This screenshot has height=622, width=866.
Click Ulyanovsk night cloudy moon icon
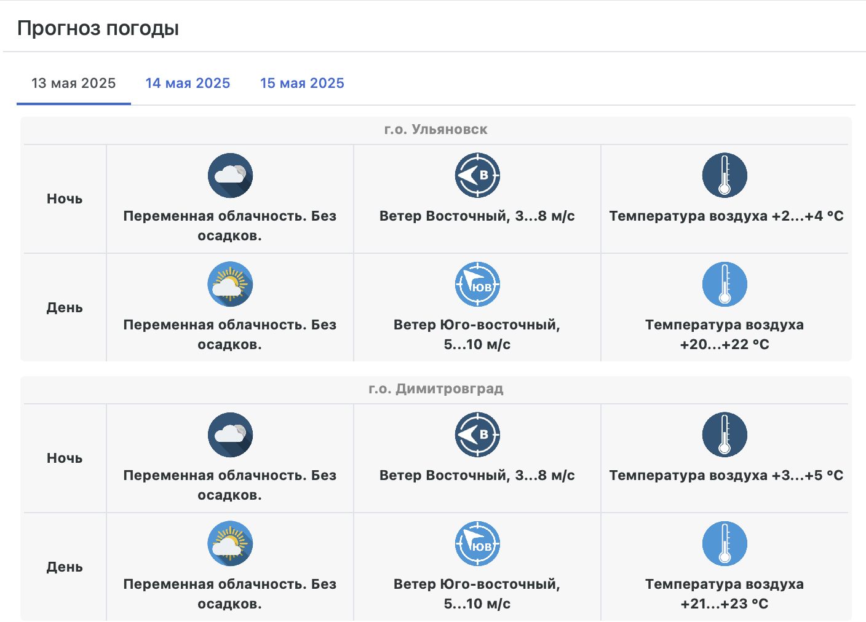(x=230, y=175)
